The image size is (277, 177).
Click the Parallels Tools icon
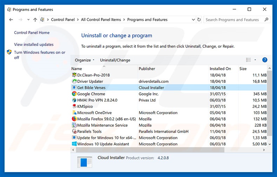(x=74, y=131)
